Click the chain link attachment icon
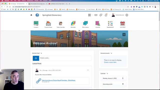The width and height of the screenshot is (160, 90). click(x=38, y=81)
